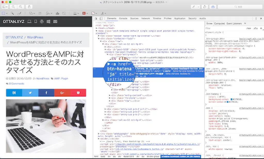This screenshot has height=159, width=264.
Task: Open the red border color swatch
Action: click(85, 13)
